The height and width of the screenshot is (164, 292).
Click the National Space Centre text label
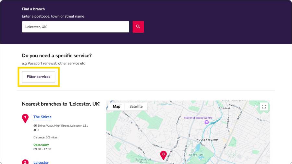198,118
